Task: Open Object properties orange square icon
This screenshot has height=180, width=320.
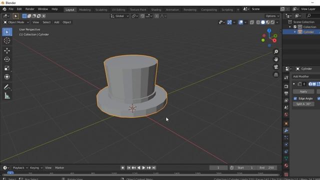Action: pos(286,123)
